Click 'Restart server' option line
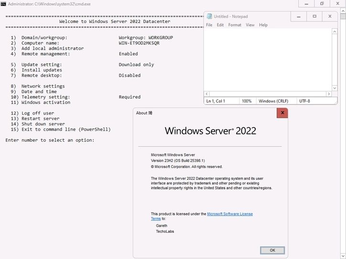The height and width of the screenshot is (259, 346). click(35, 119)
